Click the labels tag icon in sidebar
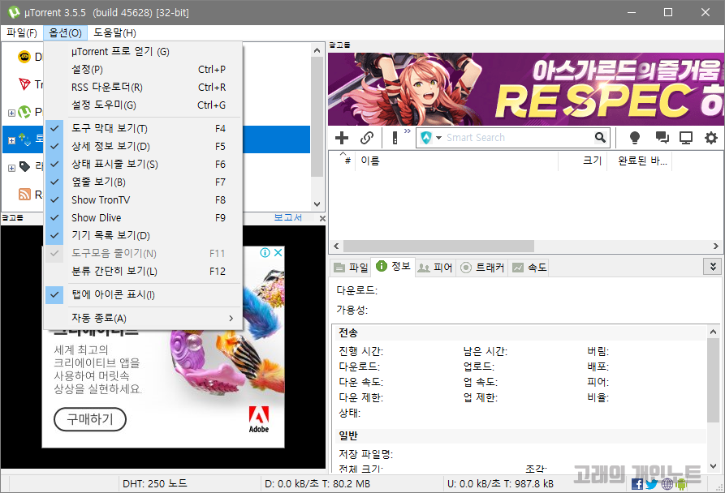Viewport: 725px width, 493px height. tap(24, 167)
